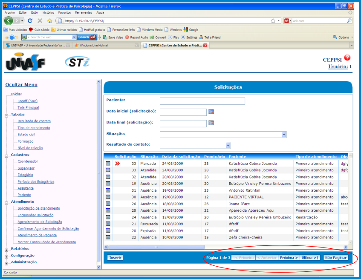Expand the Relatórios tree section

tap(6, 250)
